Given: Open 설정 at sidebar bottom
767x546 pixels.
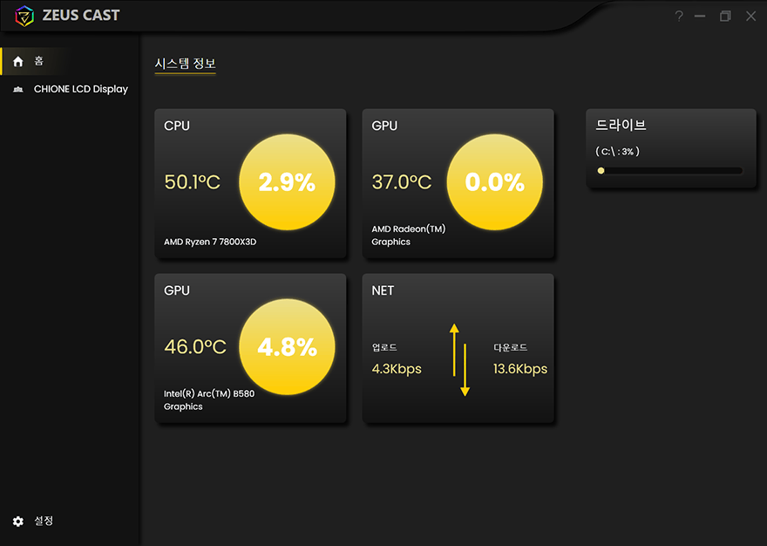Looking at the screenshot, I should tap(44, 521).
